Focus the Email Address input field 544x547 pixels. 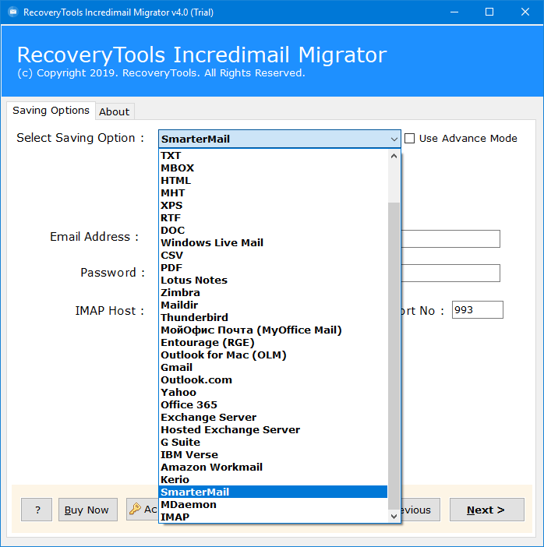coord(450,239)
